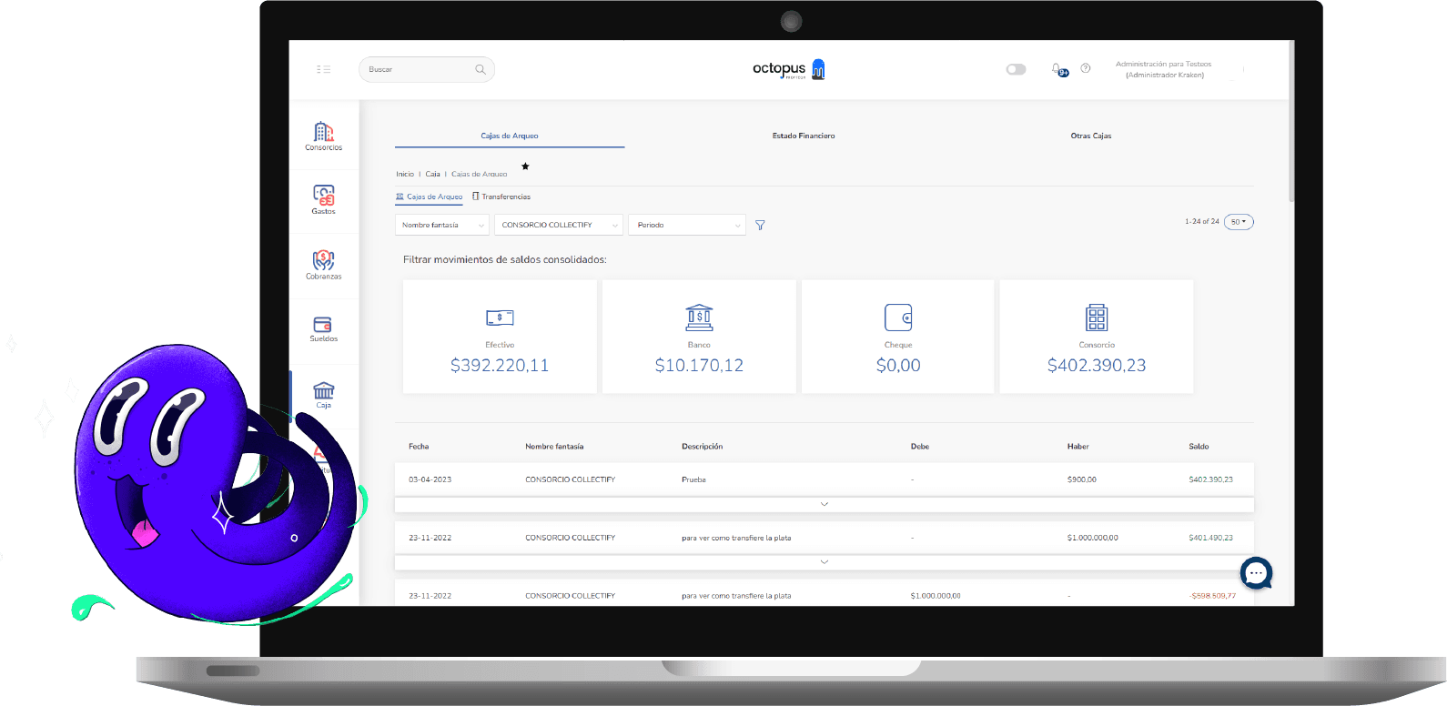Select the Cheque balance card

tap(898, 337)
